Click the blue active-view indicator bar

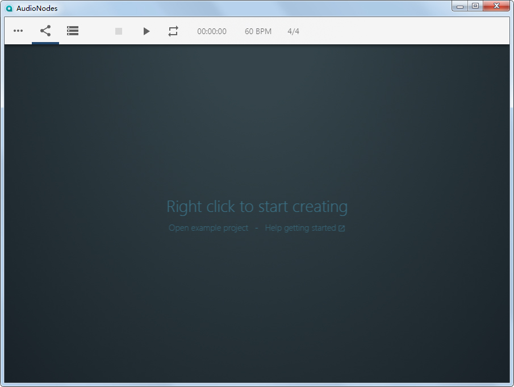click(x=45, y=42)
